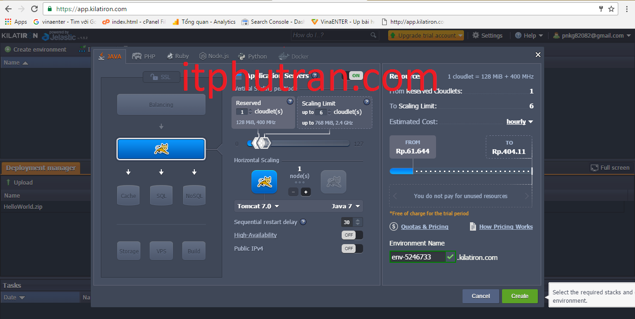Click the greyed-out Tomcat node icon
This screenshot has height=319, width=635.
pos(333,182)
